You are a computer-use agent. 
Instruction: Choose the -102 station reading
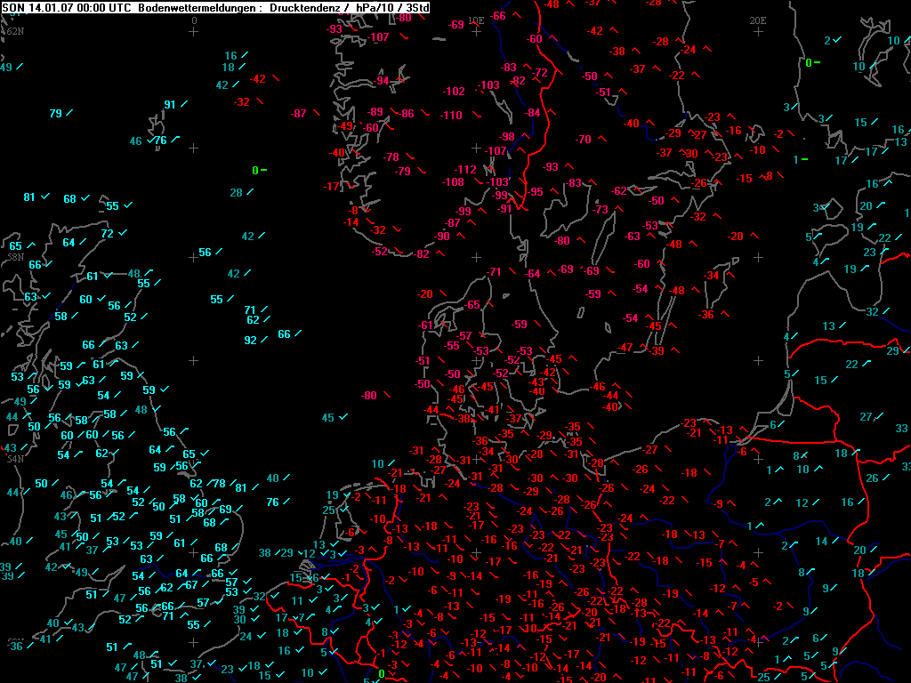pos(455,91)
